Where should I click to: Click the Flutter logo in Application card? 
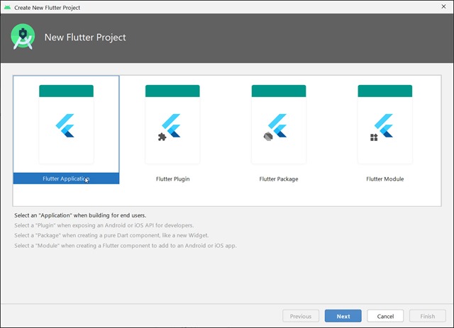[x=65, y=125]
